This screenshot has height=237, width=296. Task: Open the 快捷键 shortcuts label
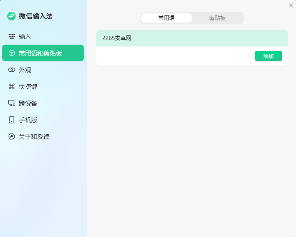tap(28, 87)
